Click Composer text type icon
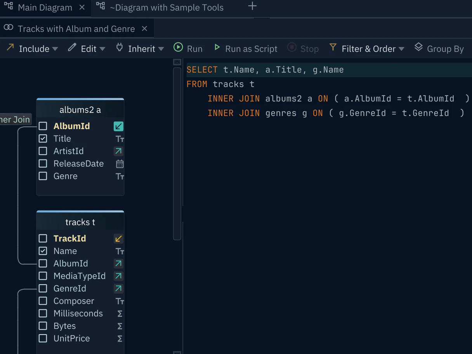Viewport: 472px width, 354px height. [120, 301]
